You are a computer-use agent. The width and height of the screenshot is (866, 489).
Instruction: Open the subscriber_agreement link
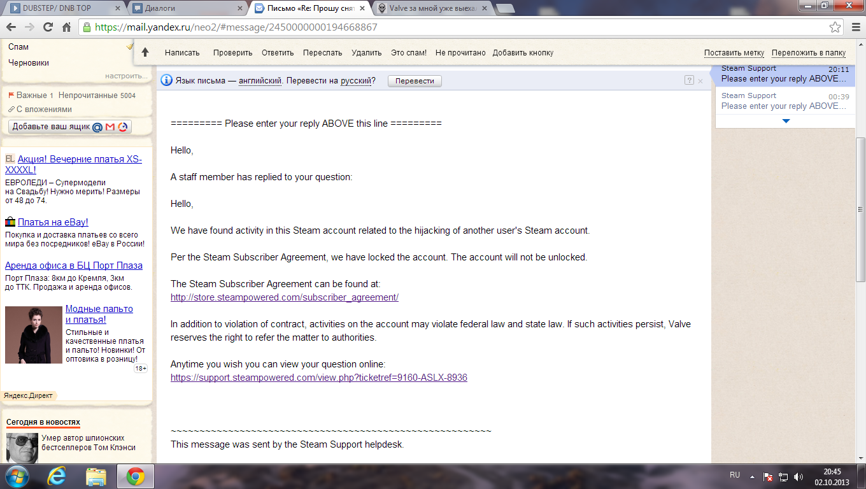click(x=284, y=297)
